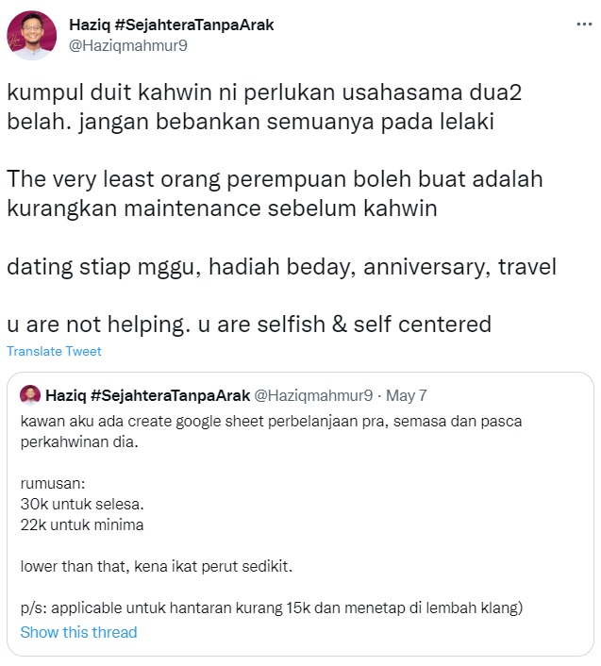Open the 'Show this thread' link
This screenshot has height=666, width=601.
[78, 632]
